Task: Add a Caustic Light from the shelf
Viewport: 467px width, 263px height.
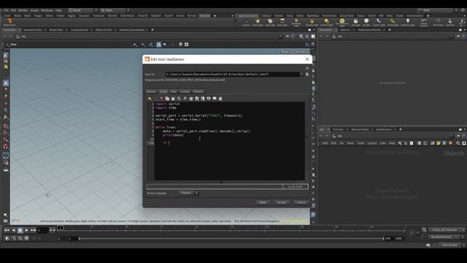Action: pyautogui.click(x=379, y=23)
